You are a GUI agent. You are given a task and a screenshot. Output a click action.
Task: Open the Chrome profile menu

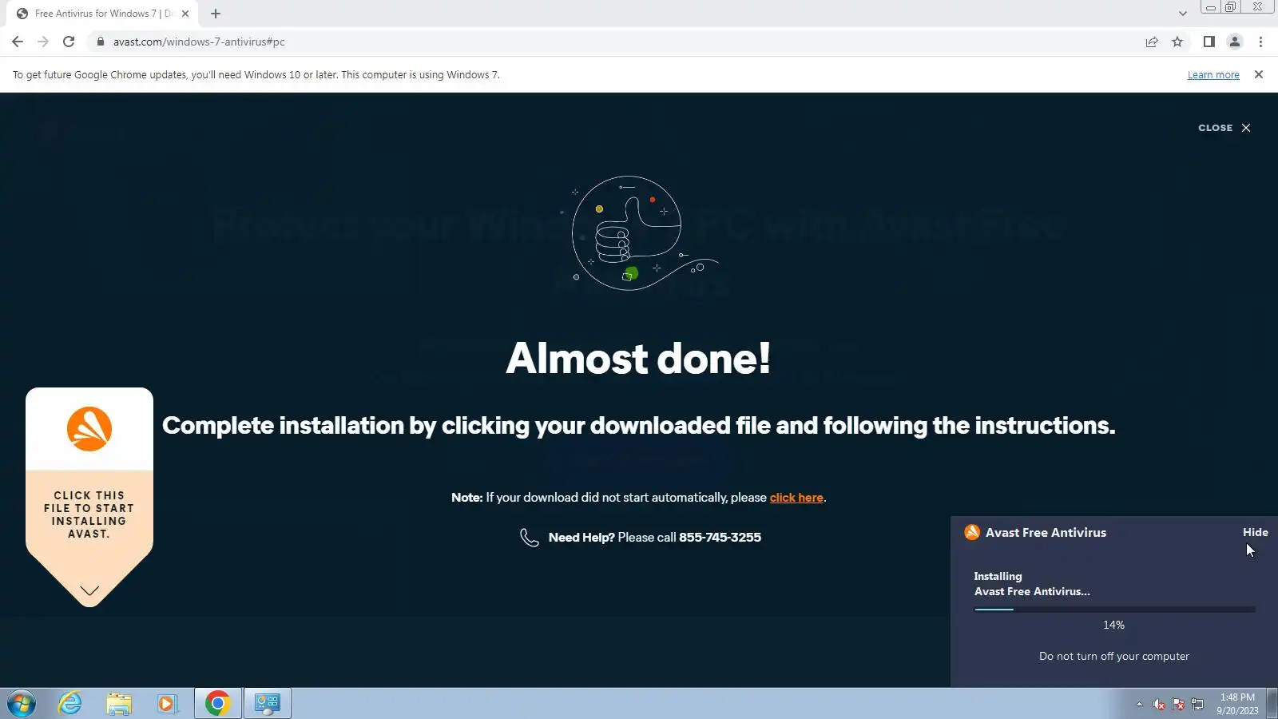click(1235, 42)
